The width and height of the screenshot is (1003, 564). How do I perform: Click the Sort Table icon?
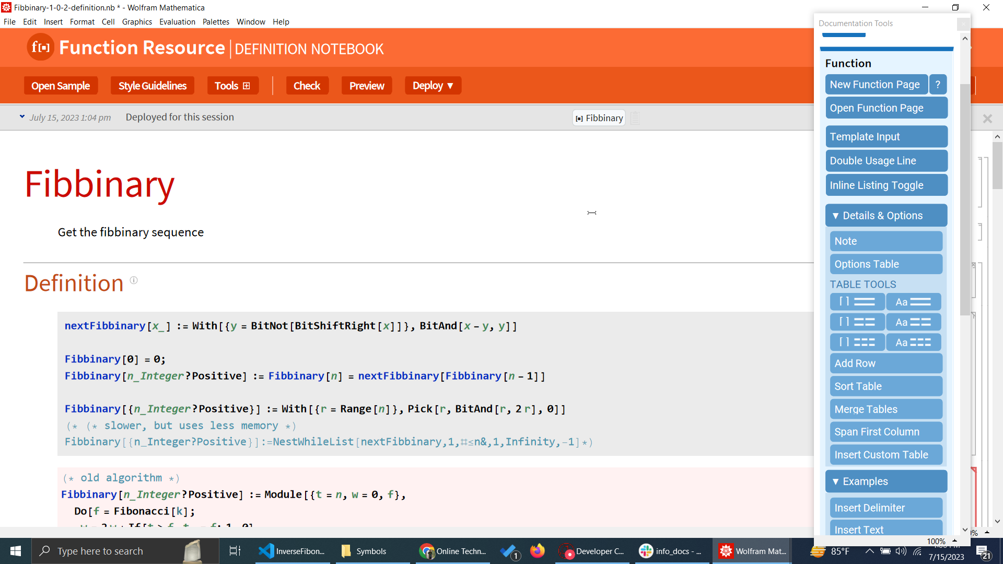885,386
